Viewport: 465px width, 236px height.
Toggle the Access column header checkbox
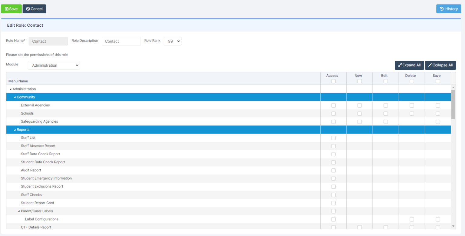pos(333,81)
